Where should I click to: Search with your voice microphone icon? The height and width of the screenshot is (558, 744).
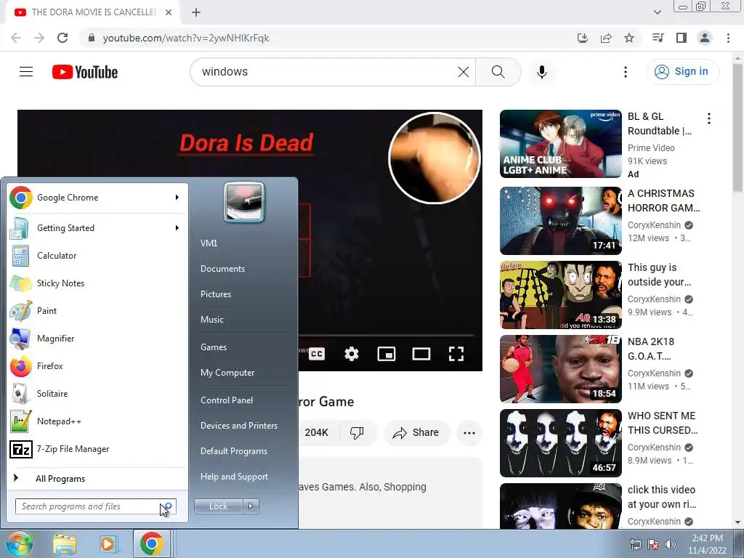click(x=542, y=72)
